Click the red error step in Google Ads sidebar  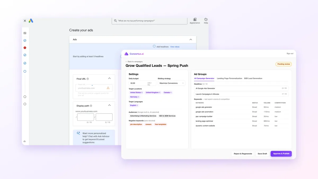[x=25, y=48]
